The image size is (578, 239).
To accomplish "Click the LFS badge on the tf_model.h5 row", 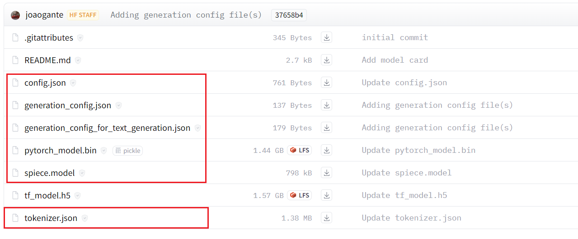I will coord(300,195).
